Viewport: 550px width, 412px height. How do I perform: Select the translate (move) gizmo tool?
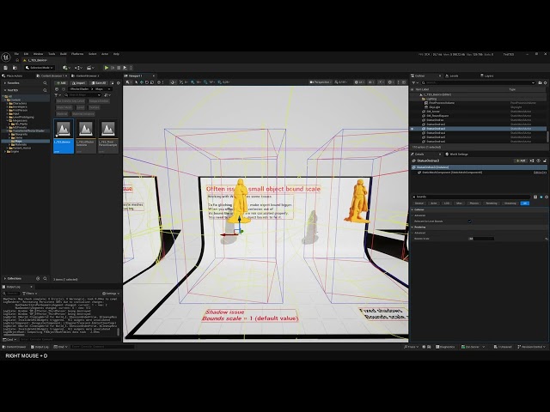[x=142, y=82]
